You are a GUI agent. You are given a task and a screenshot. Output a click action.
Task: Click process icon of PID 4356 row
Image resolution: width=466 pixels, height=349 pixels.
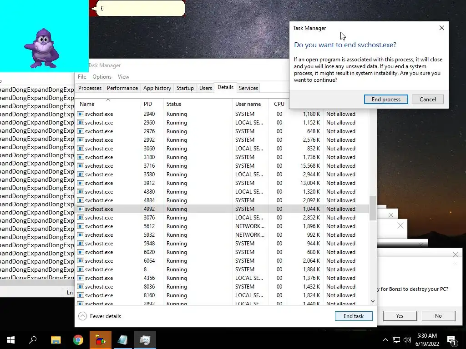pyautogui.click(x=80, y=278)
